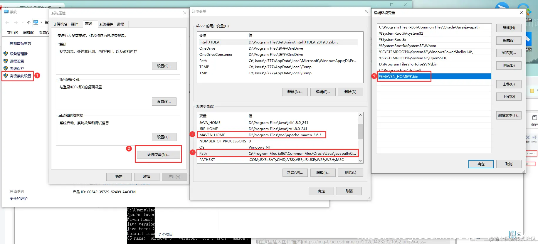This screenshot has width=538, height=244.
Task: Click 新建(W)... under system variables
Action: (295, 173)
